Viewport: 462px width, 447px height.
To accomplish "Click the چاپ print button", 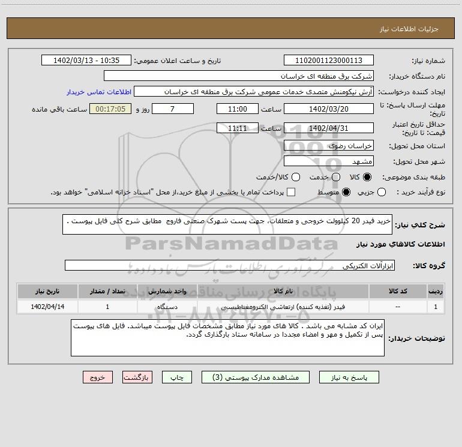I will click(177, 377).
